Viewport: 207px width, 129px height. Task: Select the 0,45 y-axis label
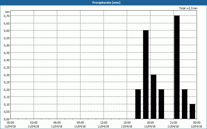coord(7,53)
